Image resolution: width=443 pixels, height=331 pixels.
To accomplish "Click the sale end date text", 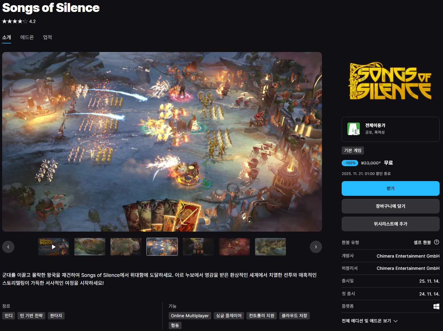I will pyautogui.click(x=366, y=174).
